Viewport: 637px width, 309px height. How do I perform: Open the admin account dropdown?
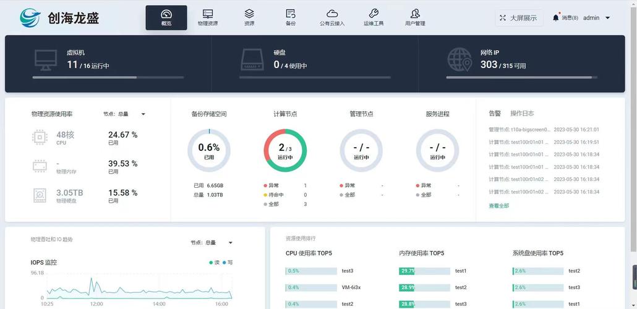pos(596,18)
